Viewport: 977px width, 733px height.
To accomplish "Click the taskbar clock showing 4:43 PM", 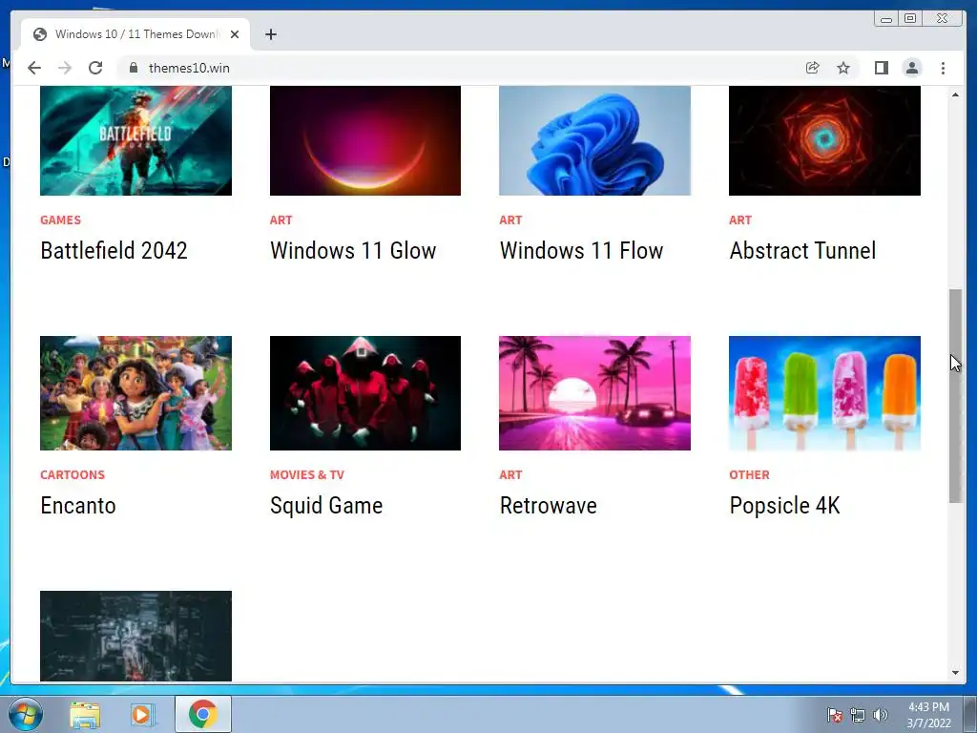I will click(x=928, y=715).
